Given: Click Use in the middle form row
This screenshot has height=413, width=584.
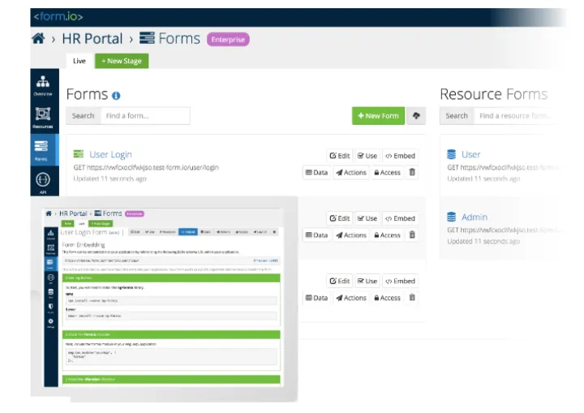Looking at the screenshot, I should click(367, 218).
